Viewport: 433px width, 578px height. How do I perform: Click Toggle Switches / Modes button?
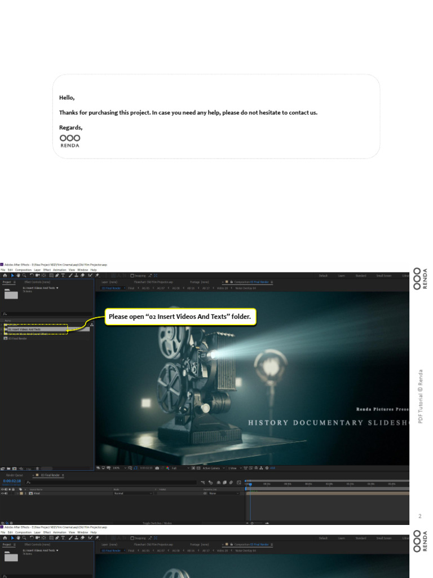point(157,523)
